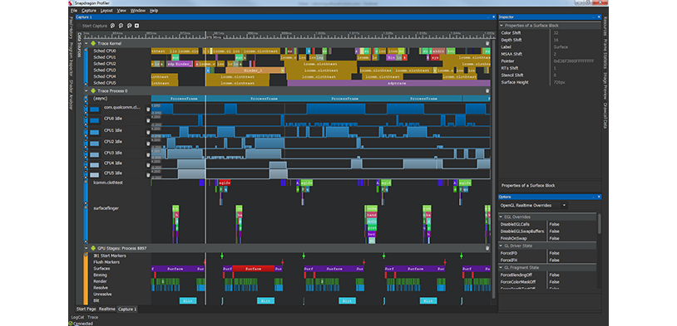The width and height of the screenshot is (677, 326).
Task: Open the Help menu
Action: [x=154, y=10]
